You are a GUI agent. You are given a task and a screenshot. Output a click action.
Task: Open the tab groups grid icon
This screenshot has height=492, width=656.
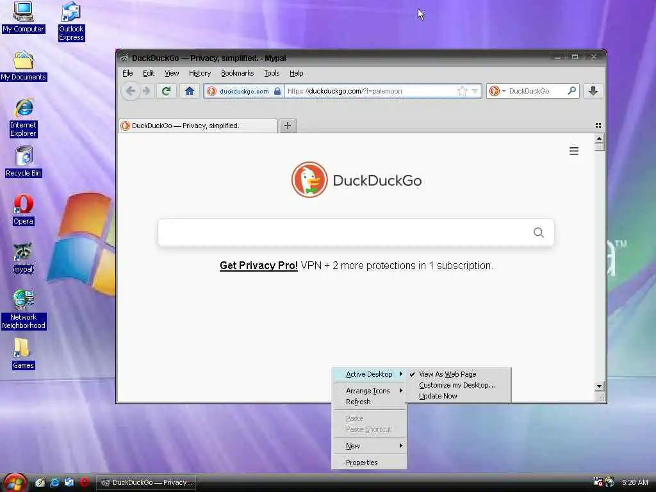(598, 126)
